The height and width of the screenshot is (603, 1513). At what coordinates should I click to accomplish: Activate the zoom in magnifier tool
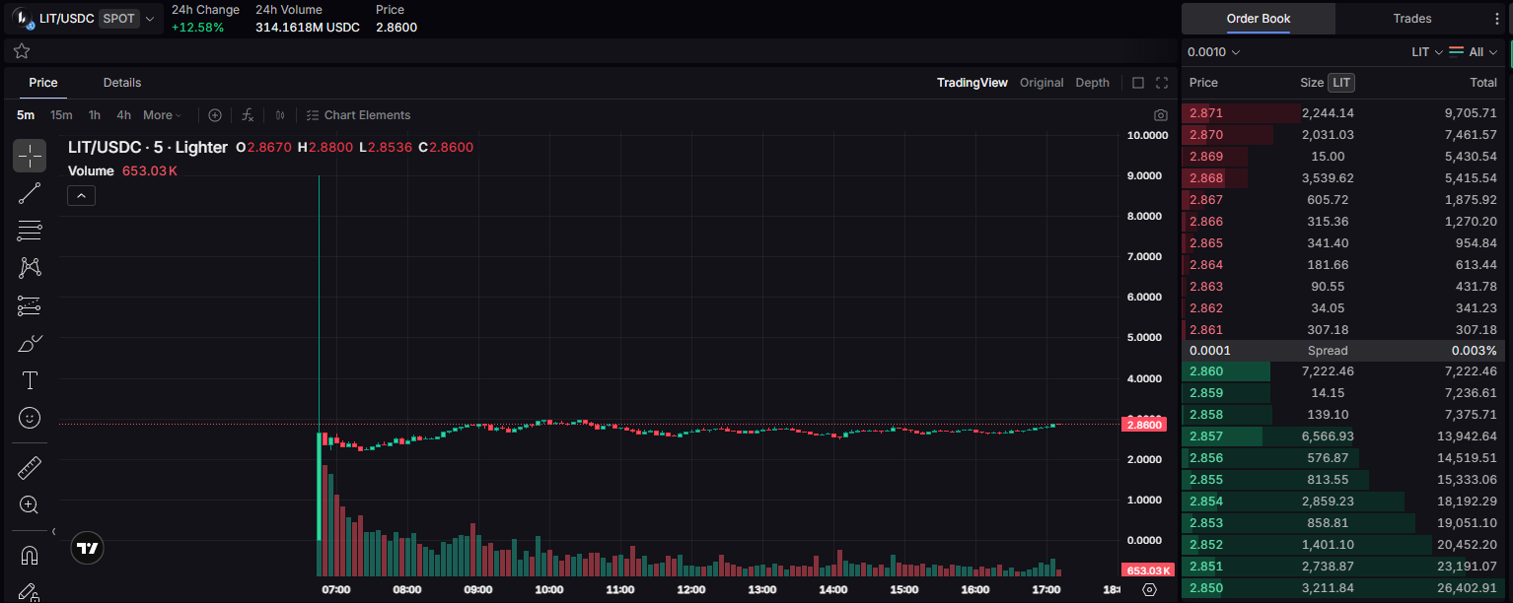(30, 505)
